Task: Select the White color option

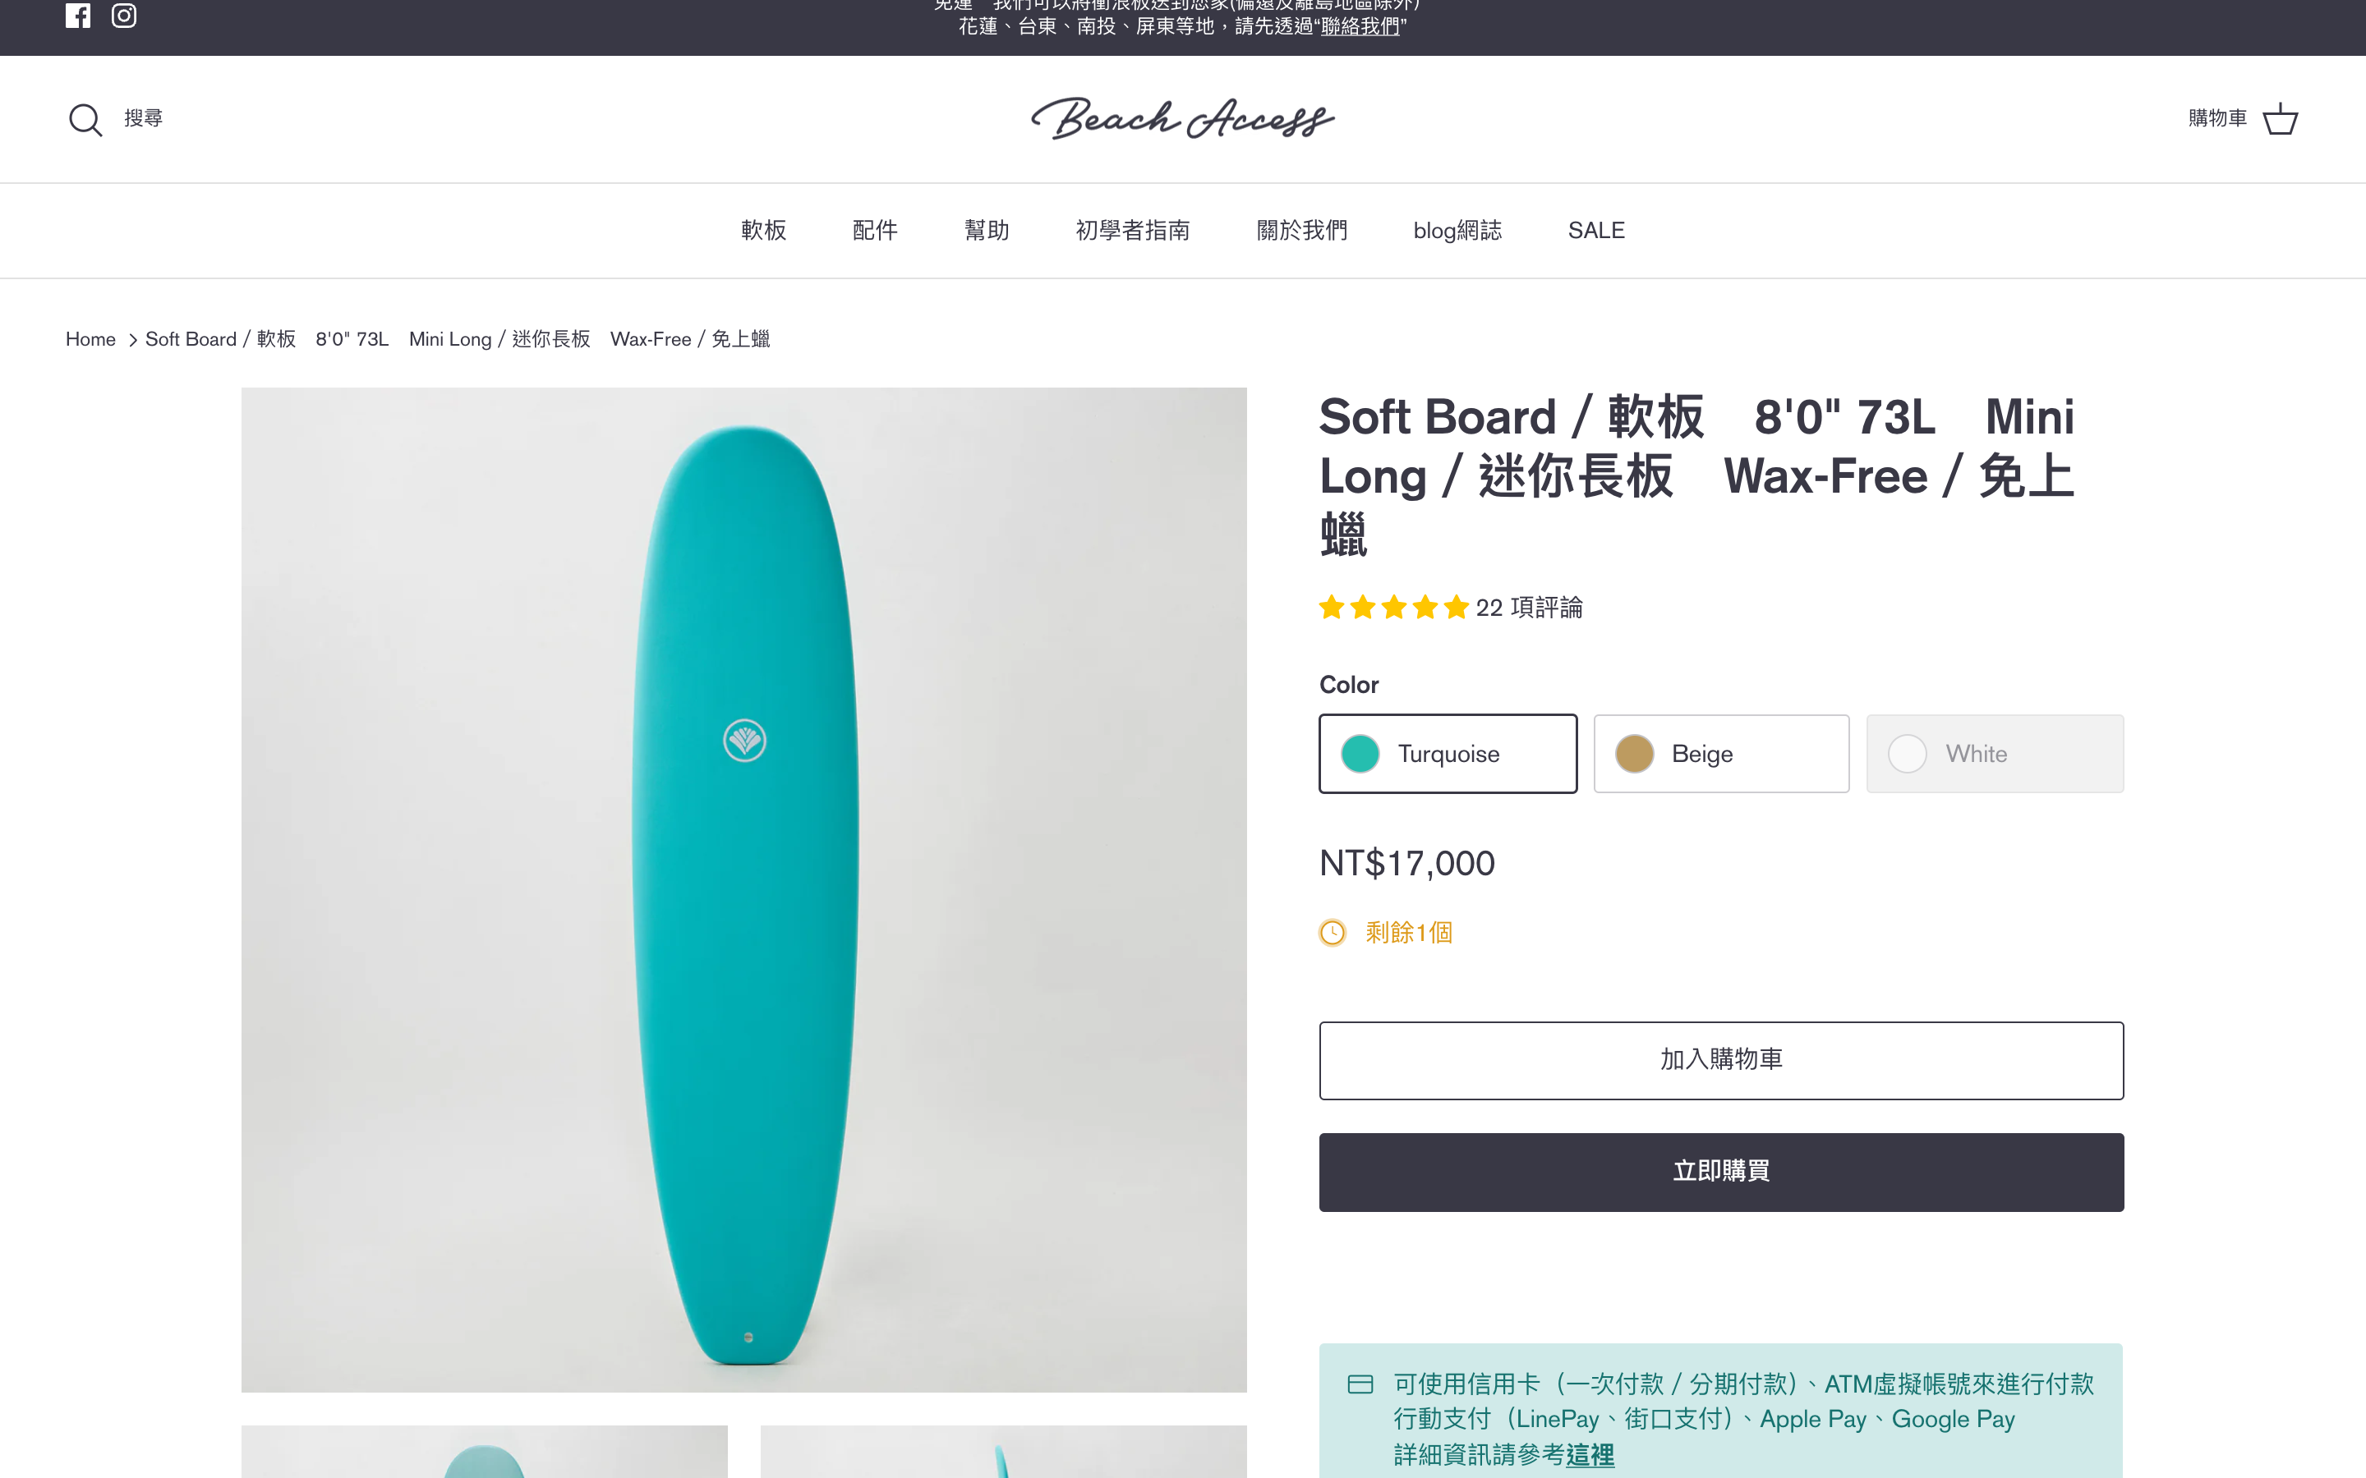Action: 1995,754
